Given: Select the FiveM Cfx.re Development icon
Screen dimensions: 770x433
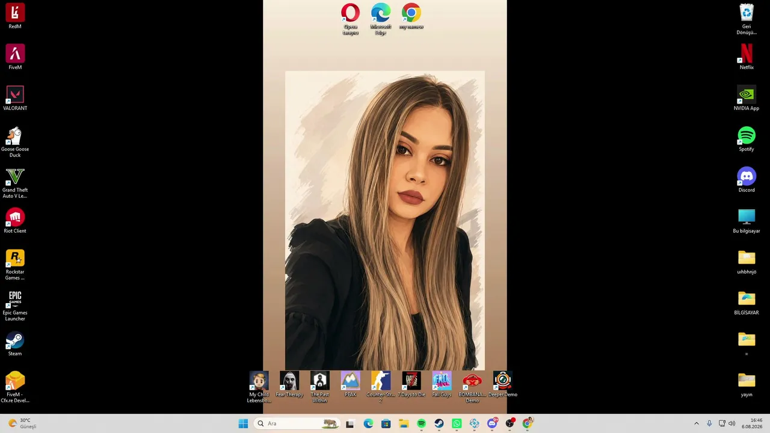Looking at the screenshot, I should coord(15,387).
